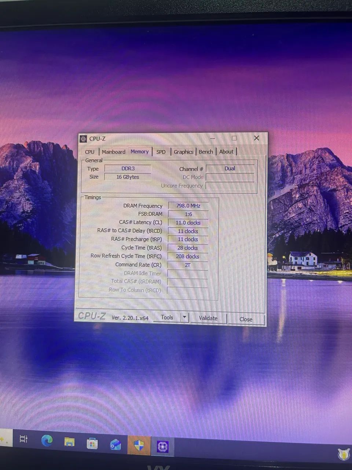Click the Close button at the bottom
This screenshot has width=352, height=470.
[x=246, y=319]
